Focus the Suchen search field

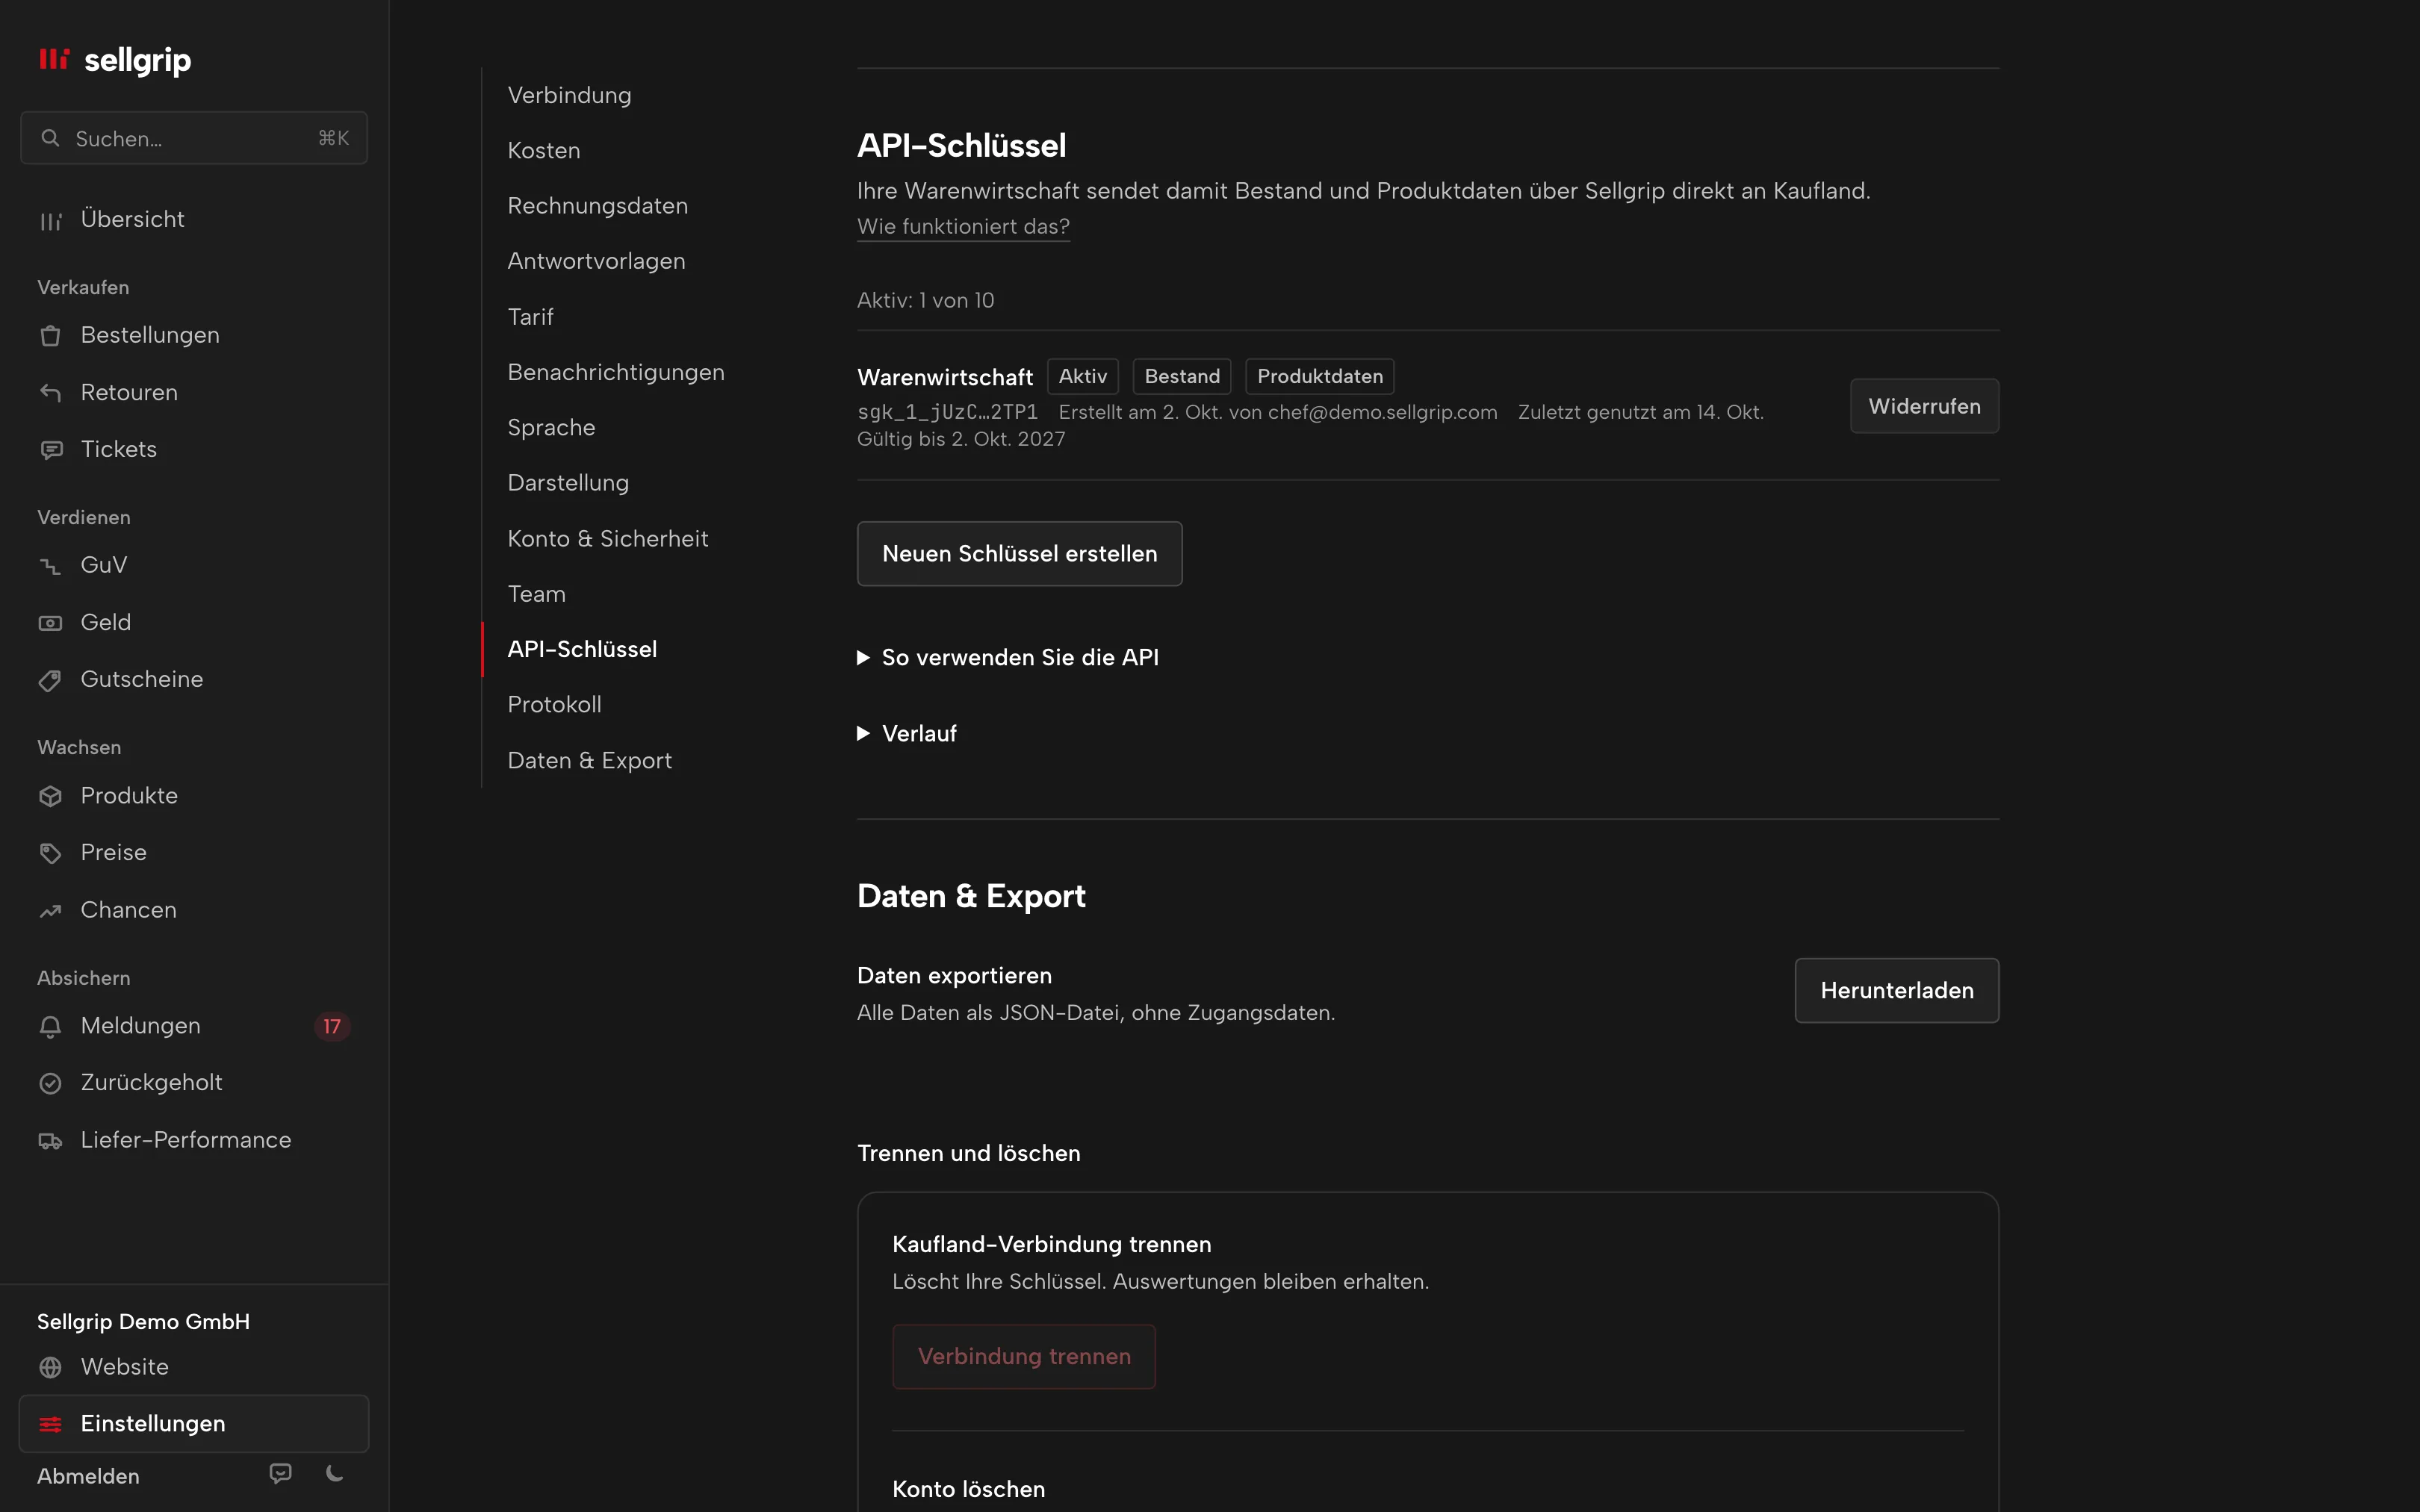(194, 139)
